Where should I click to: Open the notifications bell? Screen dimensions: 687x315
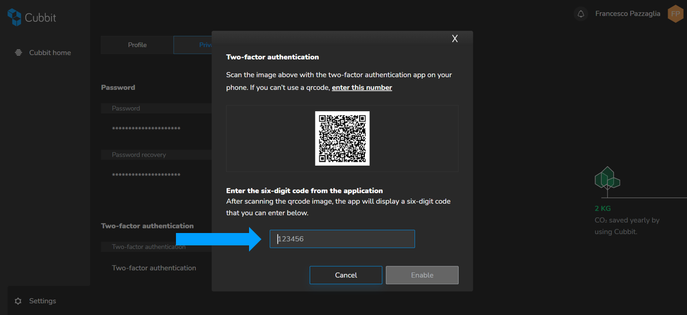coord(581,13)
